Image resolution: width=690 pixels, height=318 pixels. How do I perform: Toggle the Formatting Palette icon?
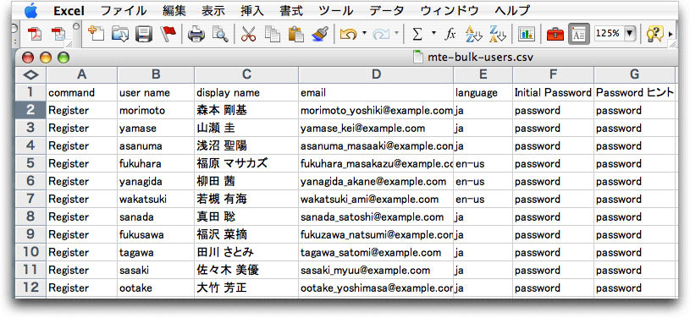[x=579, y=34]
